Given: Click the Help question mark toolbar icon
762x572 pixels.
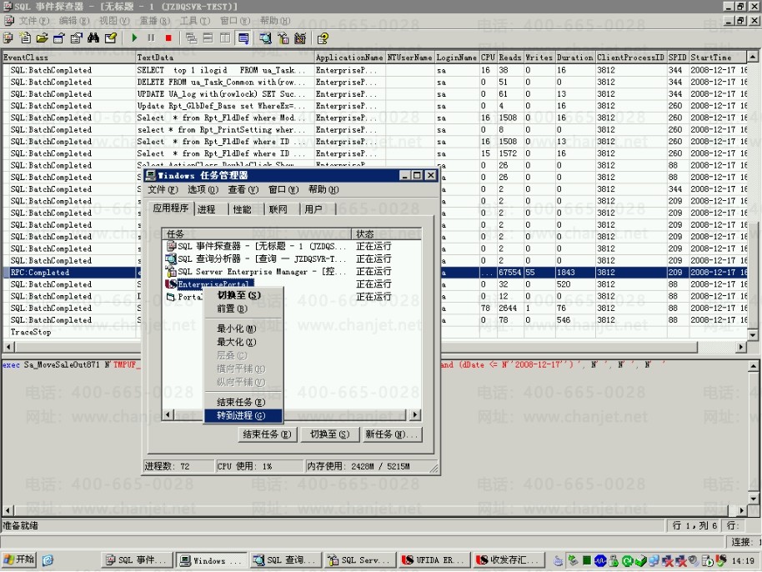Looking at the screenshot, I should 323,38.
